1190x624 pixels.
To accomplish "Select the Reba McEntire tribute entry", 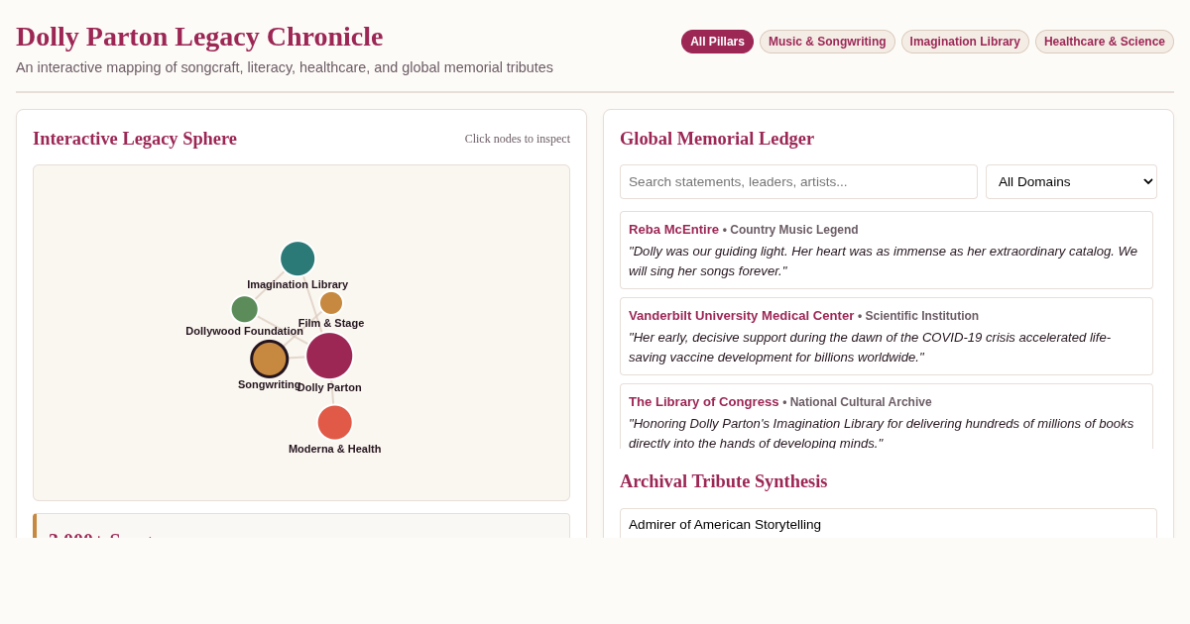I will pyautogui.click(x=887, y=250).
